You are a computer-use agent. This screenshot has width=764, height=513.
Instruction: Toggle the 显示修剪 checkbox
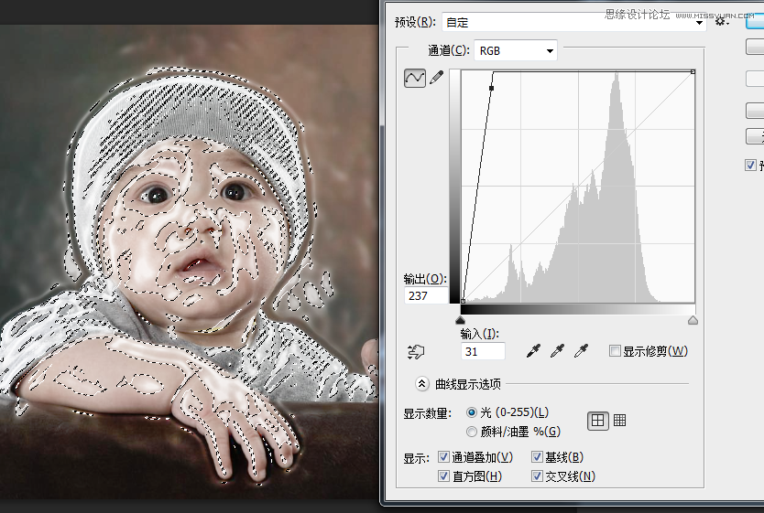click(615, 350)
